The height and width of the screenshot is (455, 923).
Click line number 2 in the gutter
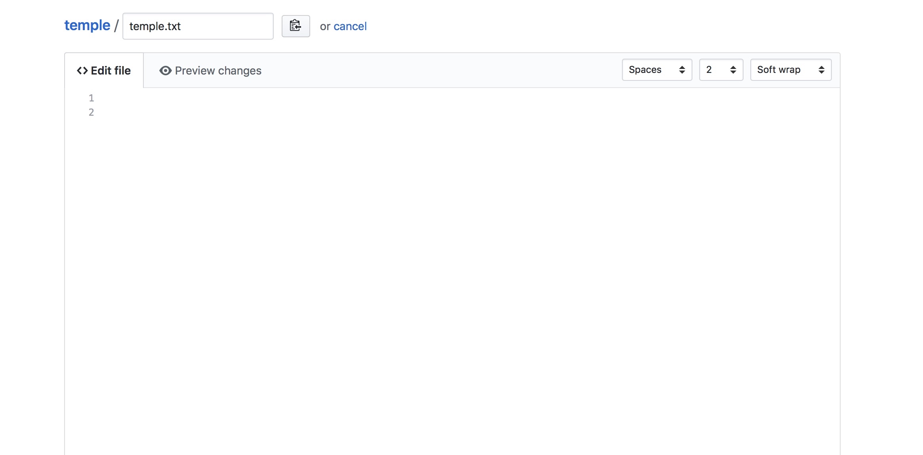(x=91, y=112)
